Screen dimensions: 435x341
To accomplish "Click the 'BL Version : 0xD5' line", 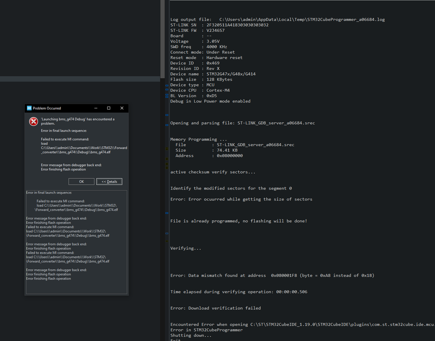I will (x=194, y=96).
